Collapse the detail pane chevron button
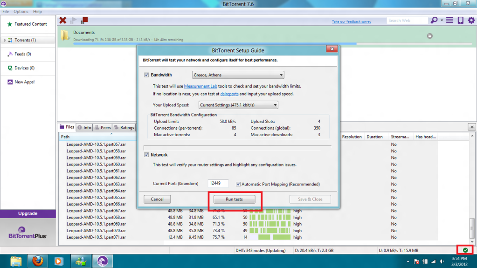The image size is (477, 268). point(471,127)
